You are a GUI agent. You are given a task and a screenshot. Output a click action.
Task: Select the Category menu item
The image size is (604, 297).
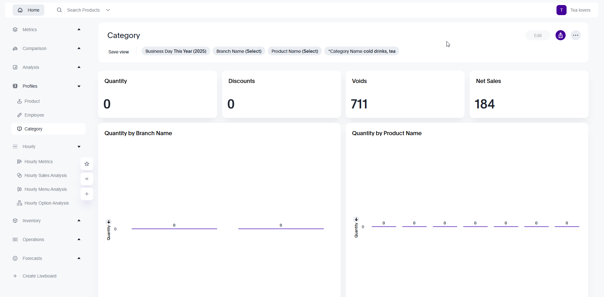[x=33, y=129]
